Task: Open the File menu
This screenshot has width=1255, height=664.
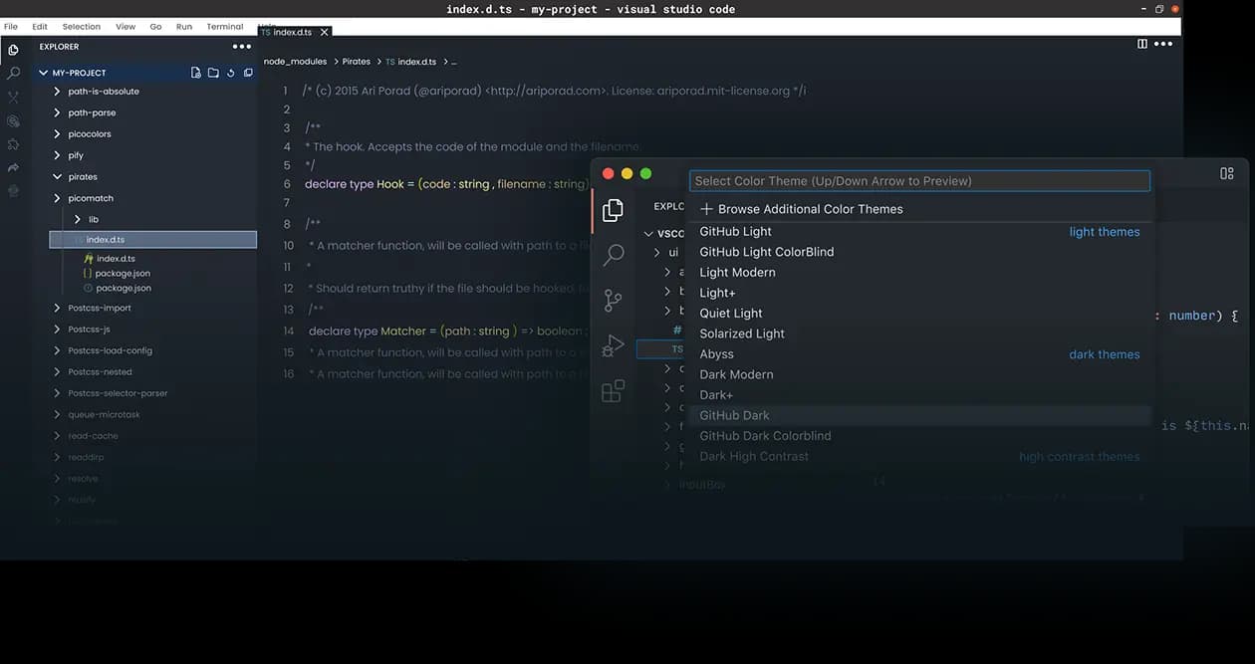Action: point(11,27)
